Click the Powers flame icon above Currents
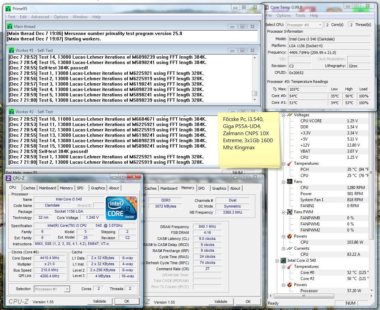Viewport: 380px width, 310px height. [290, 236]
